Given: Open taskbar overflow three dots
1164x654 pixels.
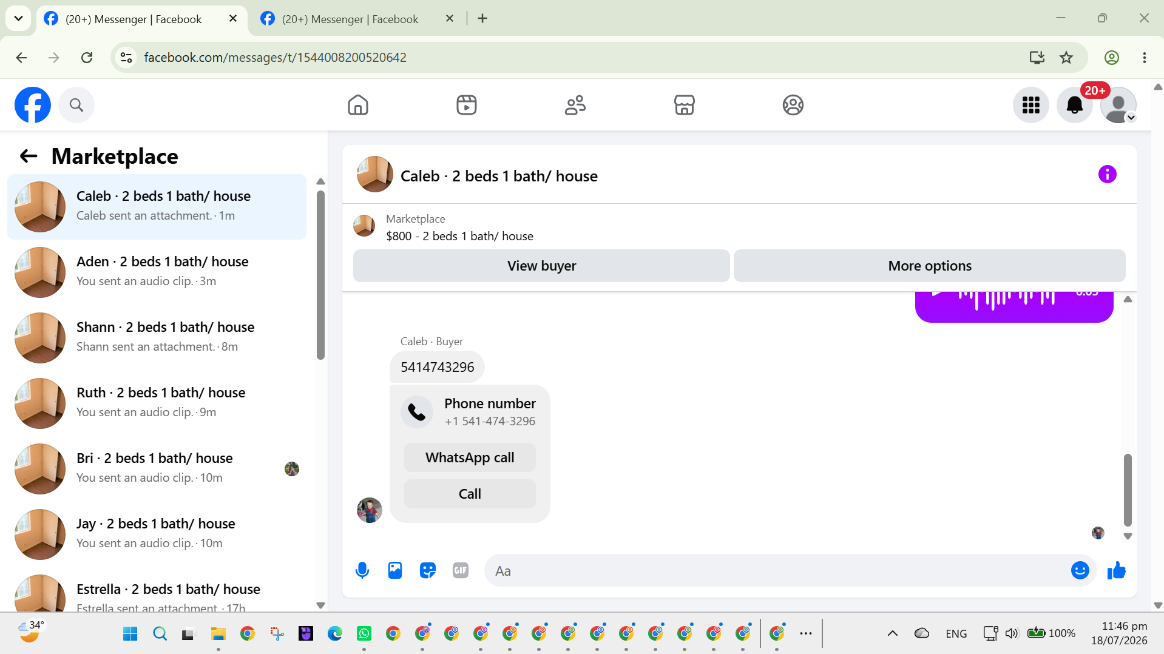Looking at the screenshot, I should (x=806, y=633).
